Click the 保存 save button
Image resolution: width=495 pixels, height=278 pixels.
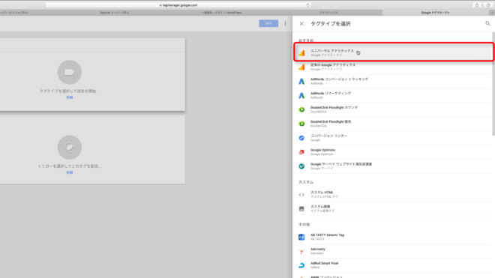[268, 23]
